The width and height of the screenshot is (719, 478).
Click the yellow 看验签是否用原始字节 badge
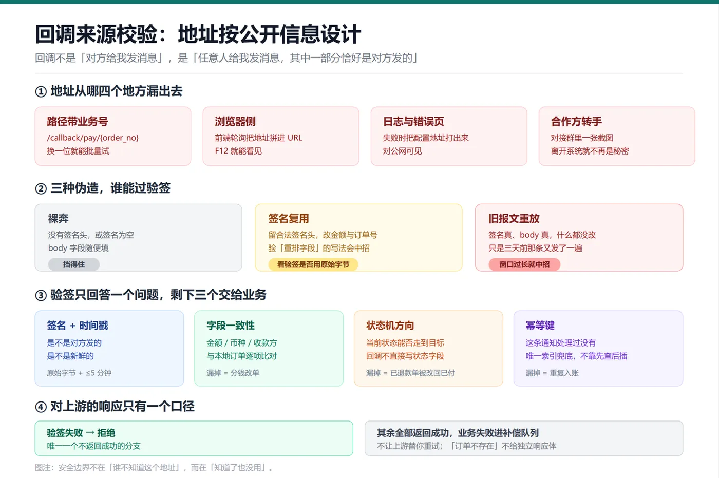point(313,264)
